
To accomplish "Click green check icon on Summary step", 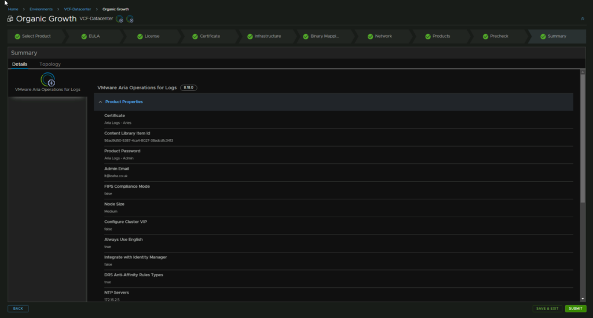I will [543, 36].
